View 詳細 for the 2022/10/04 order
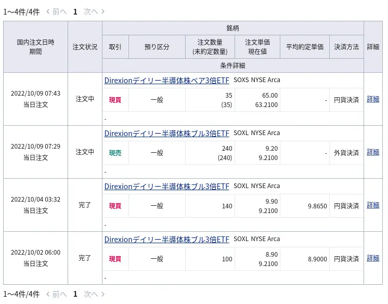This screenshot has width=388, height=304. [x=373, y=205]
